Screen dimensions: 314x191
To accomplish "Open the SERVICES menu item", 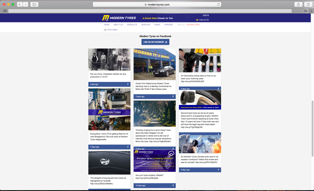I will (x=146, y=25).
